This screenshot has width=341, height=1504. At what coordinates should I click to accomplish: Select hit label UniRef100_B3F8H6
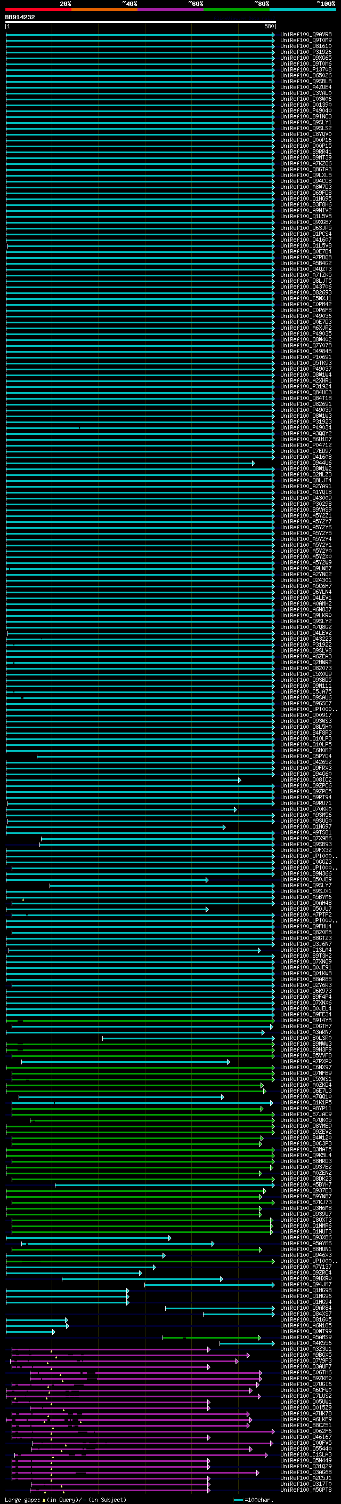coord(306,204)
